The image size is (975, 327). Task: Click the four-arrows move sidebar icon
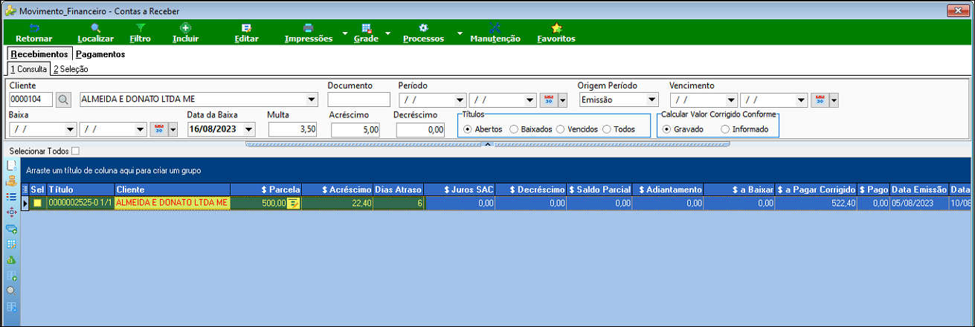point(11,212)
